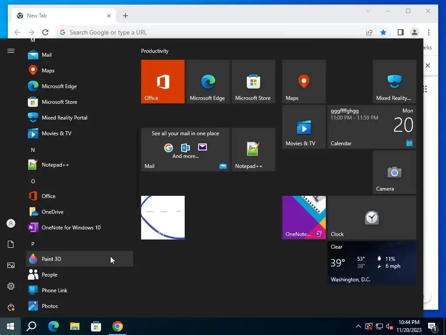This screenshot has height=335, width=446.
Task: Click the Productivity group title
Action: coord(155,51)
